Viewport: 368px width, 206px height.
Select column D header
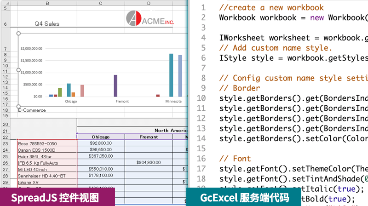point(149,4)
